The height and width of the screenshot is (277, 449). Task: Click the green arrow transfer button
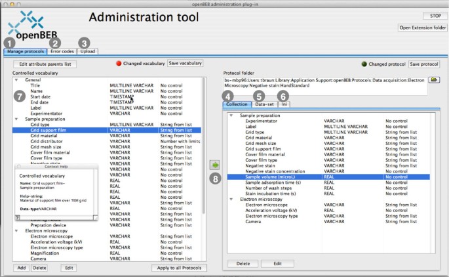(214, 164)
